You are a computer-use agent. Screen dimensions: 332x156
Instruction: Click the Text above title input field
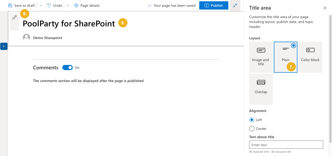286,145
